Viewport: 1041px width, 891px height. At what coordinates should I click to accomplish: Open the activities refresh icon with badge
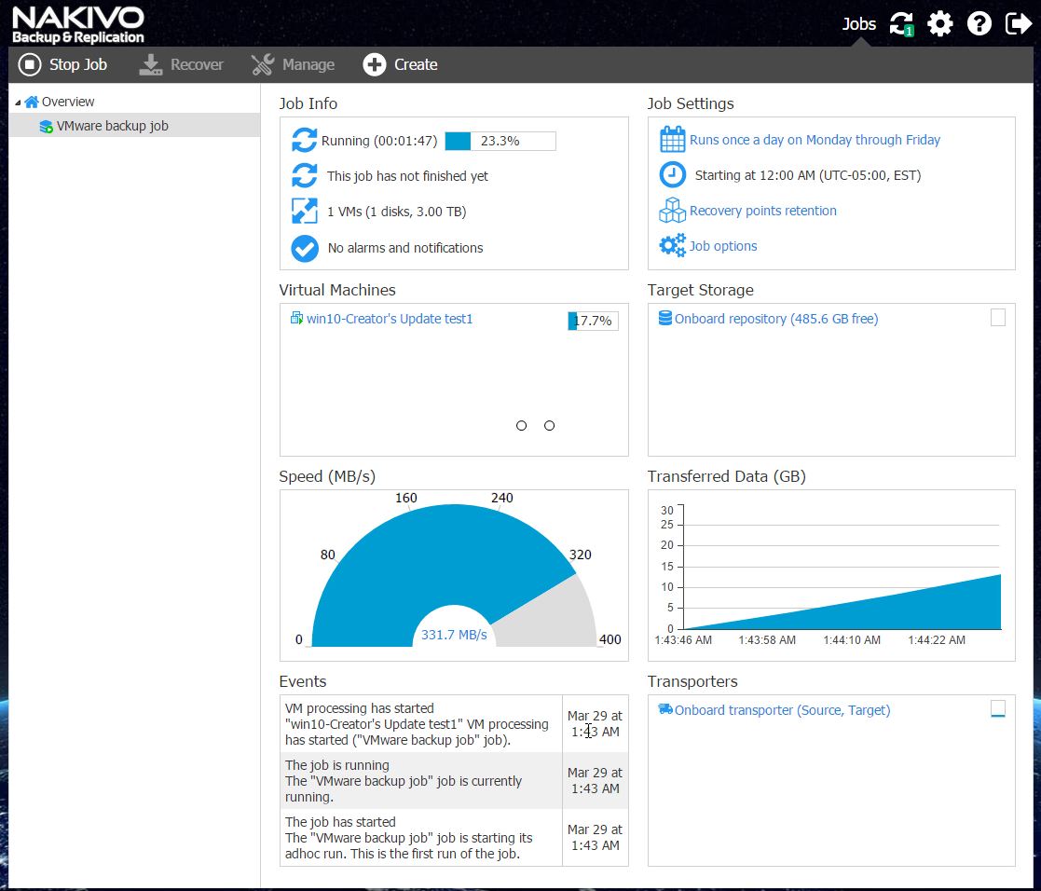(901, 24)
